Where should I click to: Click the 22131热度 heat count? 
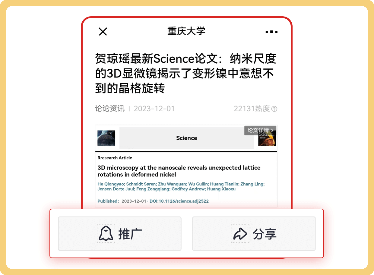click(252, 109)
